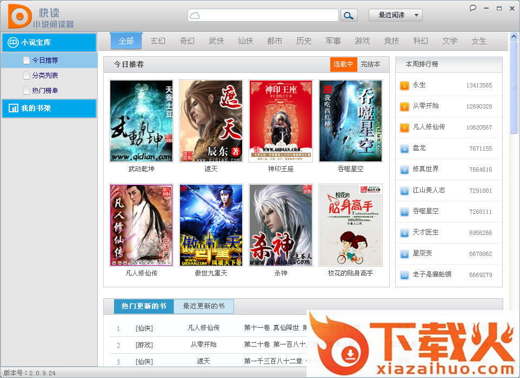Click rank 6 badge next to 江山美人志
The height and width of the screenshot is (378, 520).
tap(404, 191)
